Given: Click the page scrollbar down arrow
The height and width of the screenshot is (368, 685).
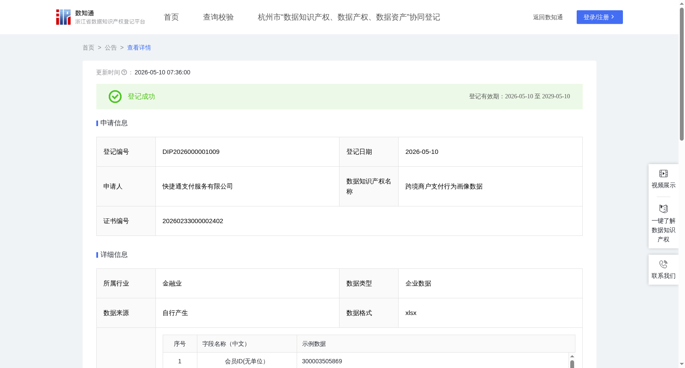Looking at the screenshot, I should tap(682, 364).
